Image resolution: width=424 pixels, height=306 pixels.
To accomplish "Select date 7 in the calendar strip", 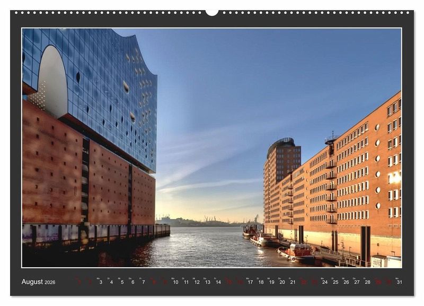I will tap(143, 282).
